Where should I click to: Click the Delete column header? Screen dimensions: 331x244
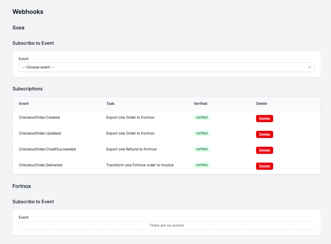click(x=261, y=104)
